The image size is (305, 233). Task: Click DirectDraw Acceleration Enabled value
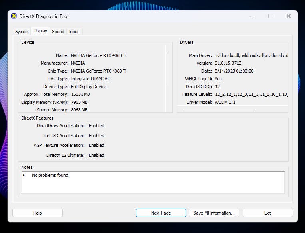96,126
